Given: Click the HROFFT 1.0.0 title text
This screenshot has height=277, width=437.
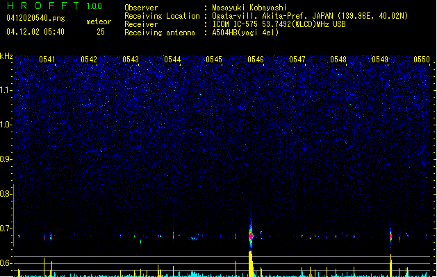Looking at the screenshot, I should click(55, 6).
